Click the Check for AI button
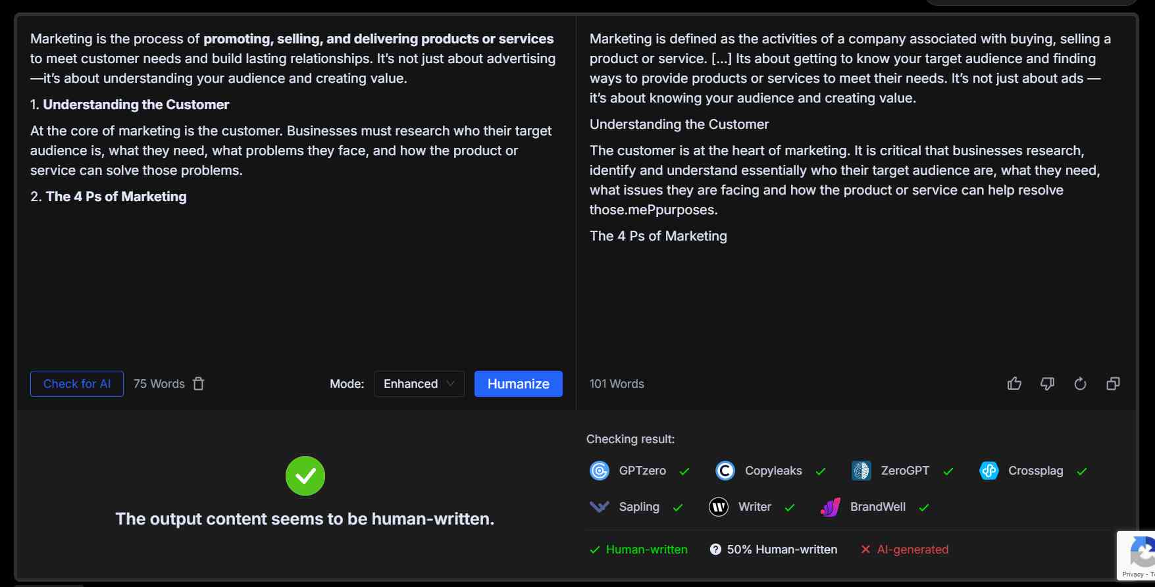Viewport: 1155px width, 587px height. tap(77, 384)
